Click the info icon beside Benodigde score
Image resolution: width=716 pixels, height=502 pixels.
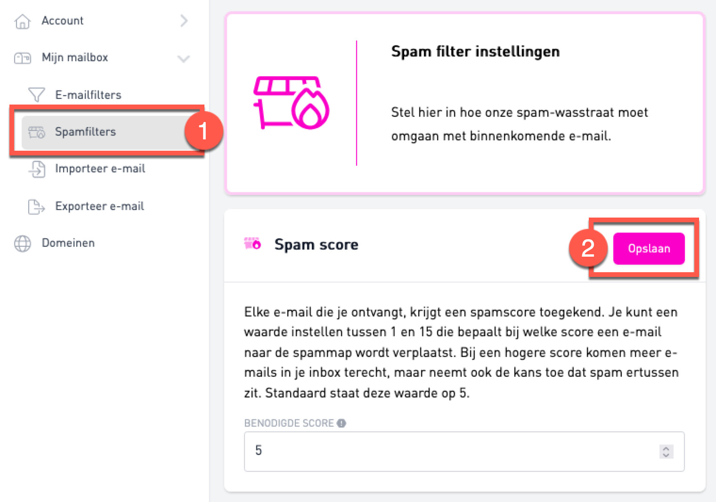point(342,423)
